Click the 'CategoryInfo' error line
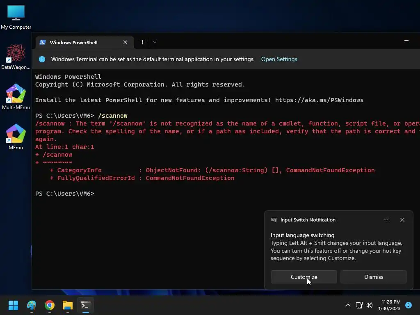420x315 pixels. tap(212, 170)
